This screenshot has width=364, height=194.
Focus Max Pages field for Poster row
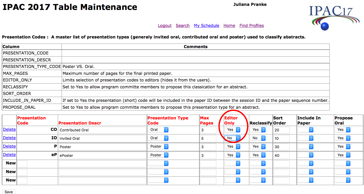pyautogui.click(x=208, y=147)
